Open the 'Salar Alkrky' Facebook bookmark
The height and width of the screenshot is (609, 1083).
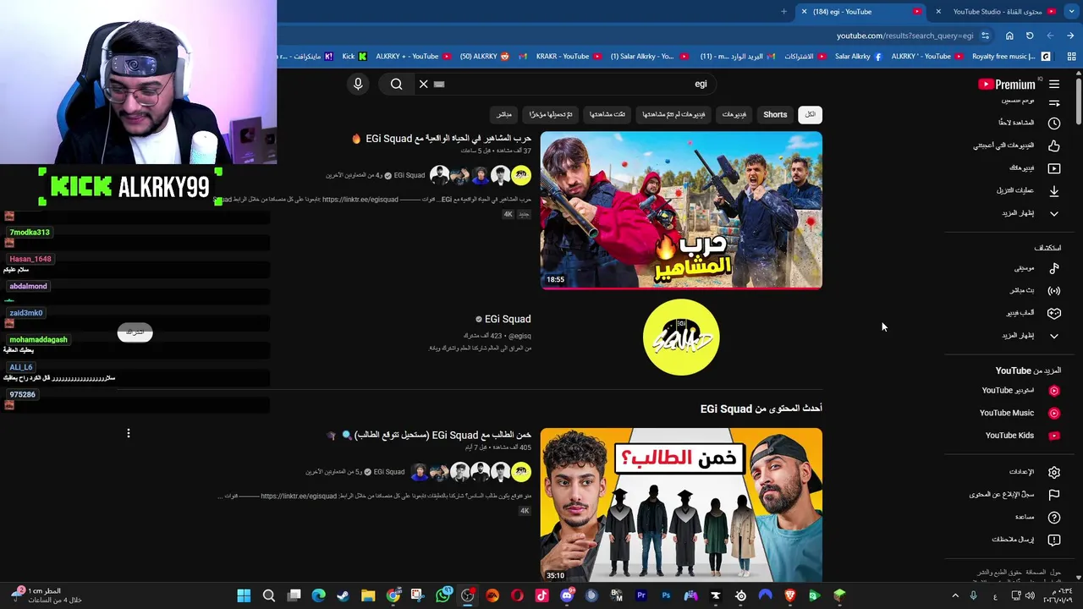pos(858,57)
